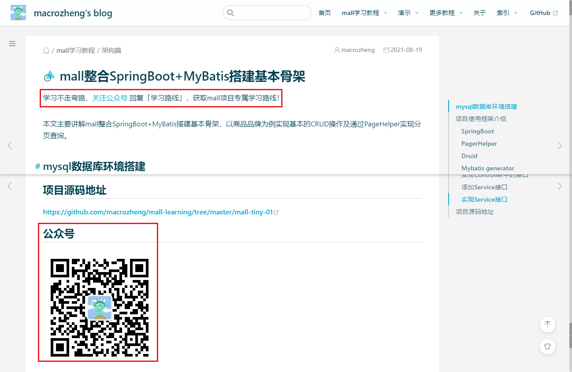This screenshot has width=572, height=372.
Task: Jump to 添加Service接口 in contents
Action: pos(484,187)
